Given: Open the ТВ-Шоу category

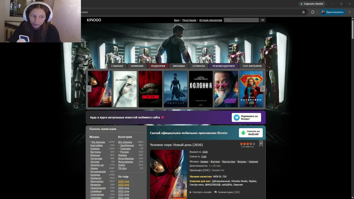Looking at the screenshot, I should [122, 168].
